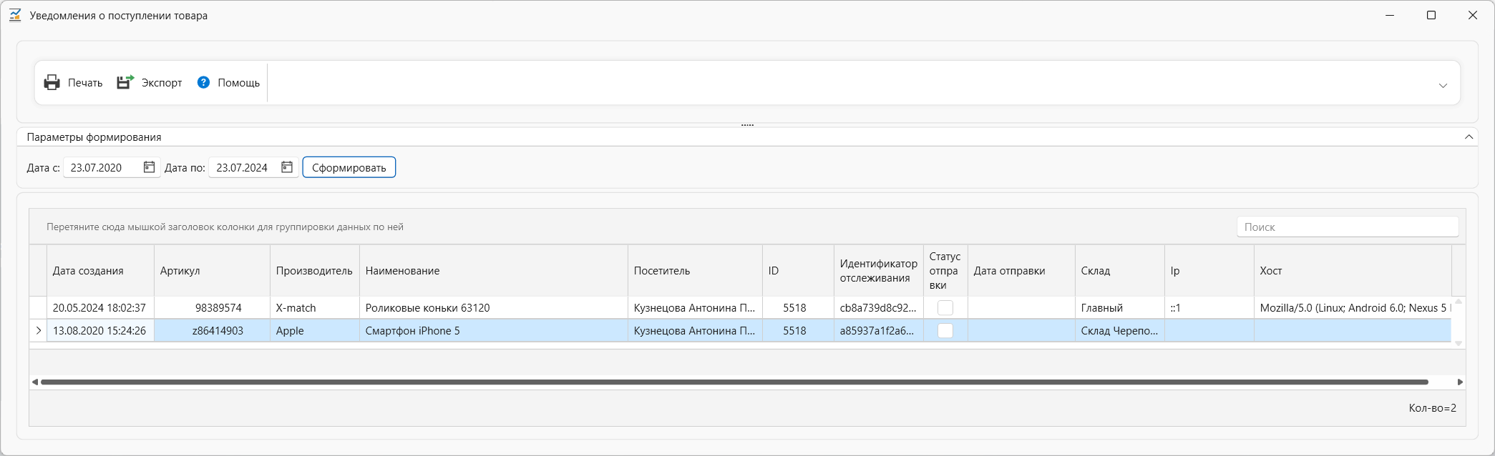This screenshot has height=456, width=1495.
Task: Click the 'Экспорт' toolbar label
Action: click(x=162, y=83)
